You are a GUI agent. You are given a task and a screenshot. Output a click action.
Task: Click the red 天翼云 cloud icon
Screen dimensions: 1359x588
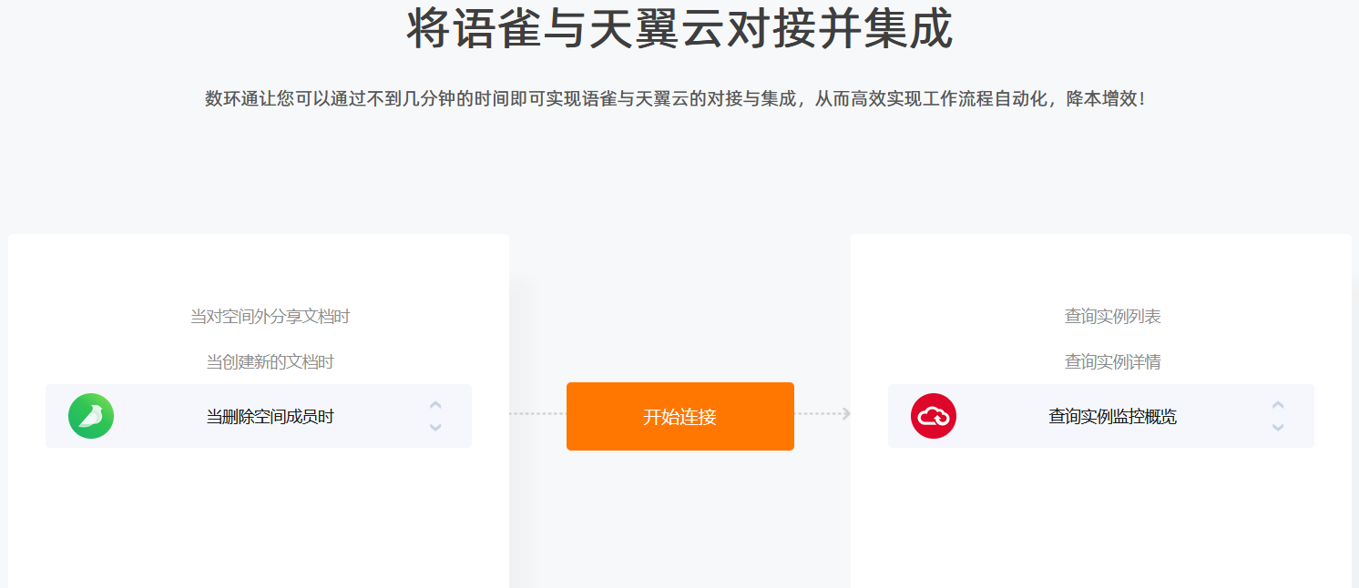(934, 416)
